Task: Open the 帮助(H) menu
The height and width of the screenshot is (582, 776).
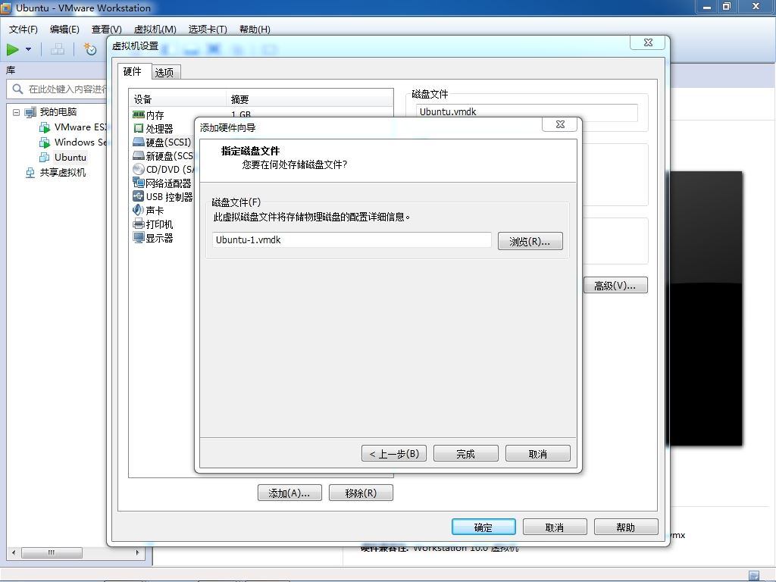Action: tap(255, 30)
